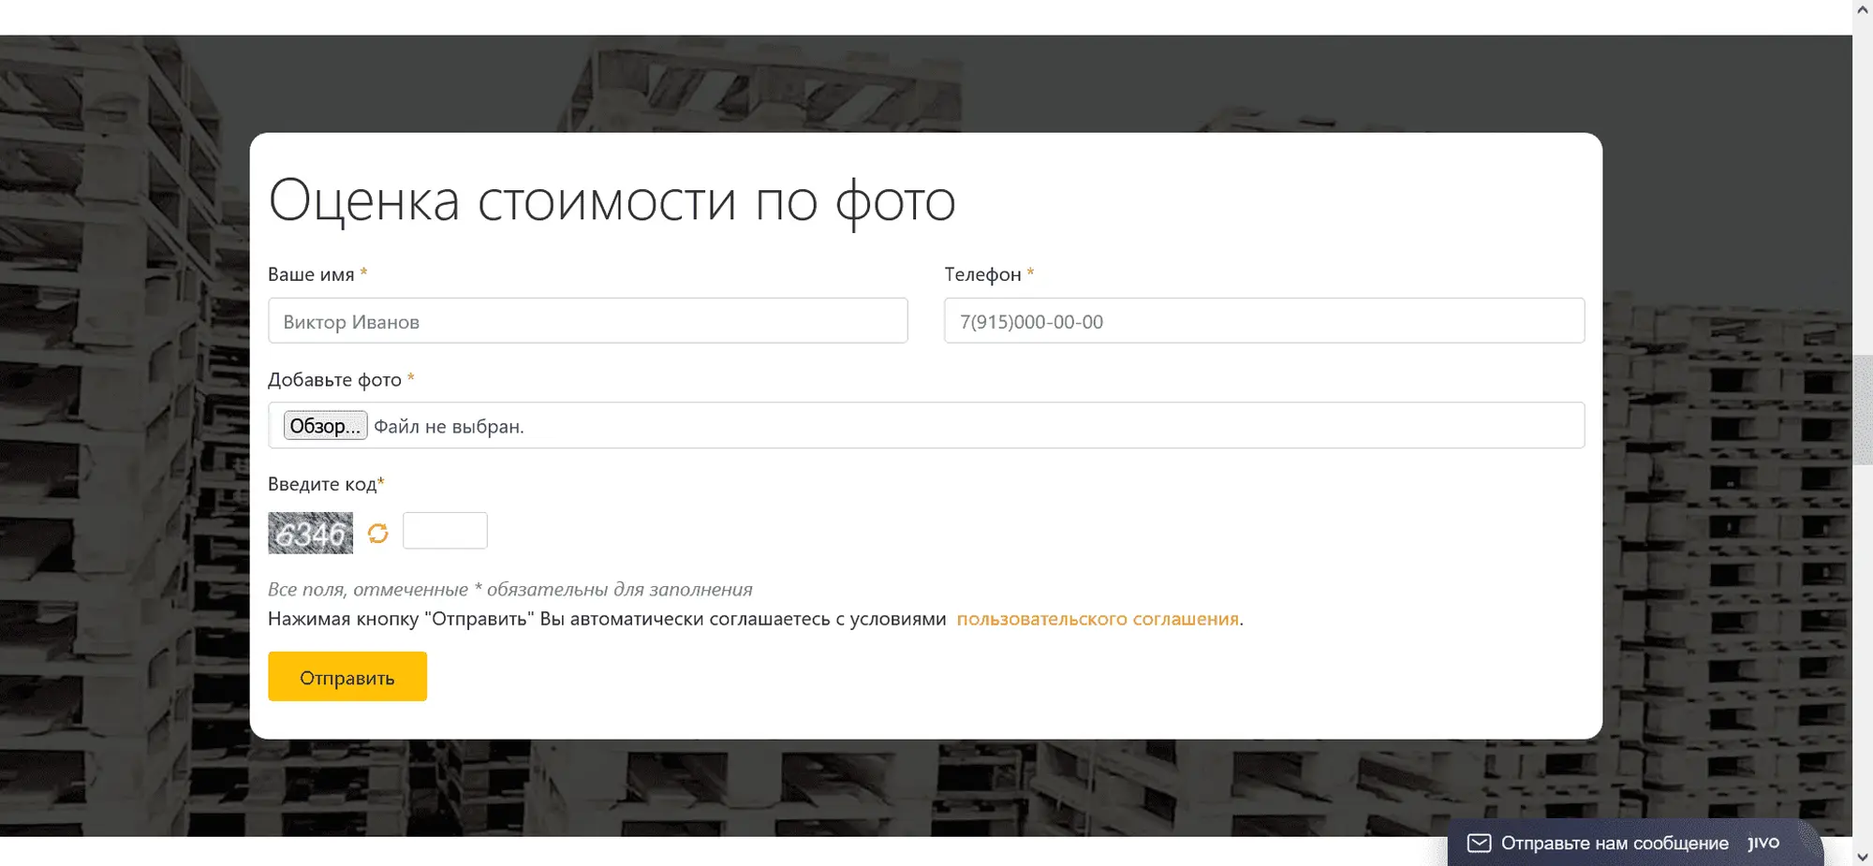Click the "Ваше имя" field label
This screenshot has width=1873, height=866.
(311, 274)
